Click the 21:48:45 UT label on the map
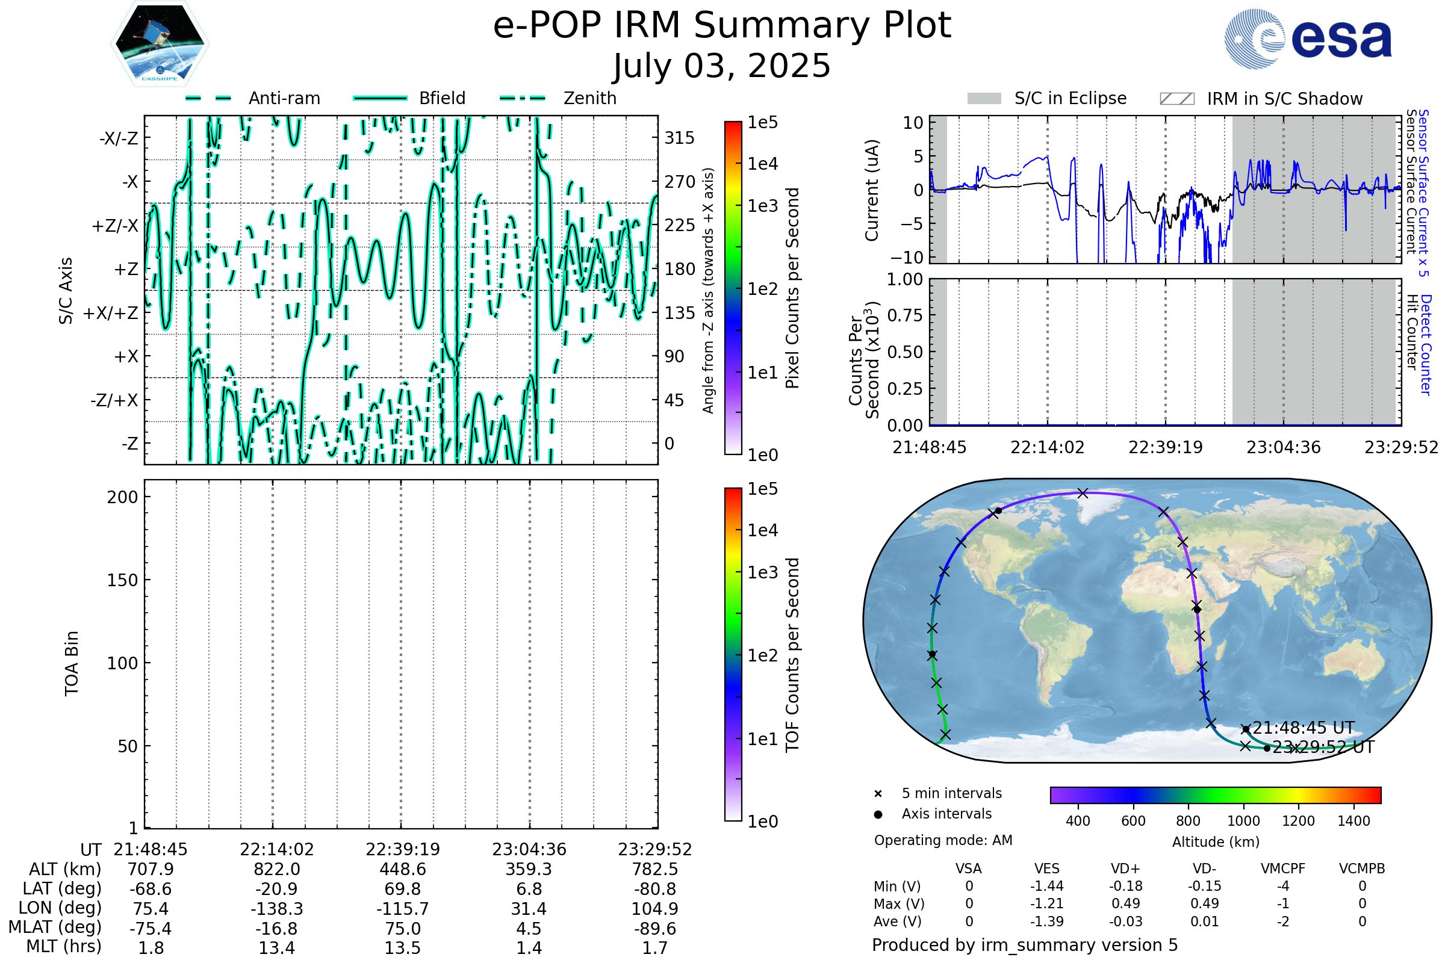The height and width of the screenshot is (963, 1445). pos(1303,728)
